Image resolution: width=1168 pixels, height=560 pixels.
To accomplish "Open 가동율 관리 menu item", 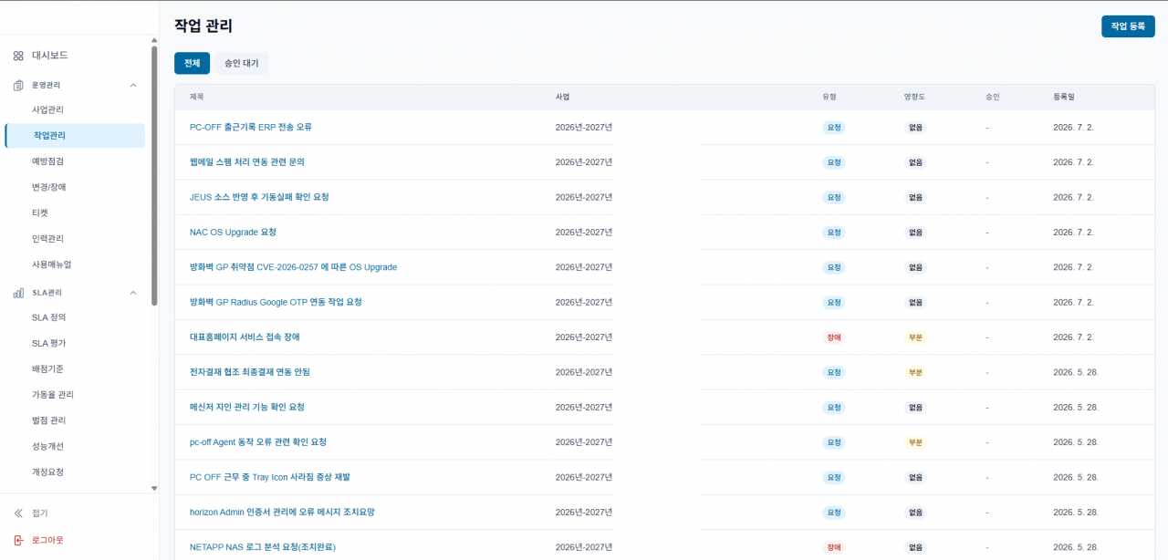I will 53,394.
